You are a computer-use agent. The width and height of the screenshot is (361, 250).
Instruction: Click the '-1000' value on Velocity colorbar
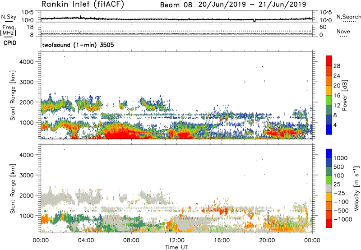click(342, 219)
